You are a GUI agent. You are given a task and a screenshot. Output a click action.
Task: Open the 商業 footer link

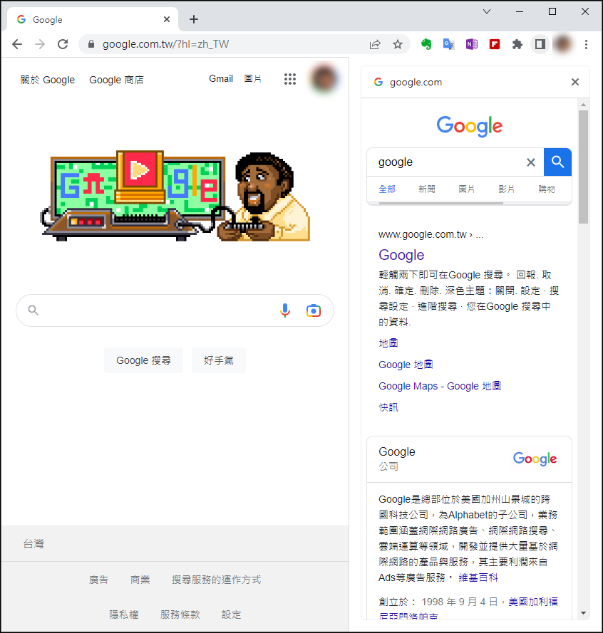(x=140, y=580)
